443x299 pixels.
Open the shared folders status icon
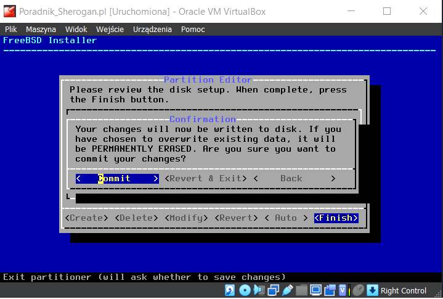coord(301,290)
